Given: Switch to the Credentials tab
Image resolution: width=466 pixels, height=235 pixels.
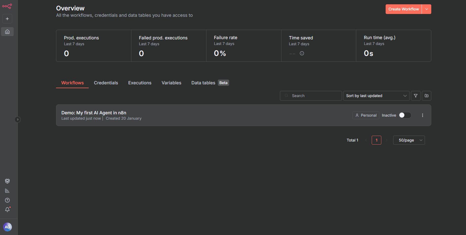Looking at the screenshot, I should pyautogui.click(x=106, y=83).
